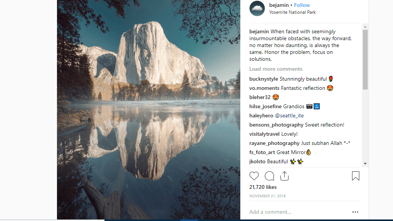View the 21,720 likes list
The image size is (393, 221).
263,187
